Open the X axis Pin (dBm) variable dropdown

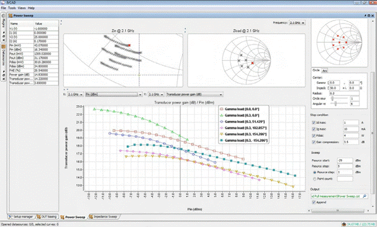114,94
